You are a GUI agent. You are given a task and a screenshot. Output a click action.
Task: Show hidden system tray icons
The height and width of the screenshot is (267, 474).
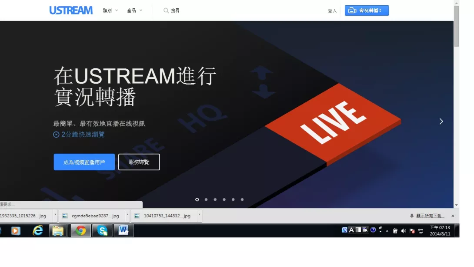coord(387,231)
